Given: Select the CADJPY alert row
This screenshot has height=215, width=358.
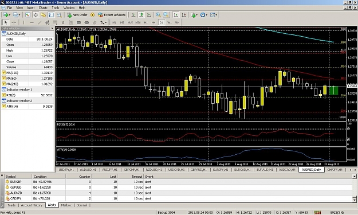Looking at the screenshot, I should click(179, 198).
